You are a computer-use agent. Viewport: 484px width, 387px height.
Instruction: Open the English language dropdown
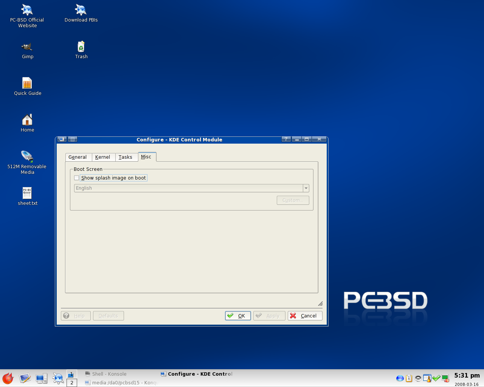192,188
